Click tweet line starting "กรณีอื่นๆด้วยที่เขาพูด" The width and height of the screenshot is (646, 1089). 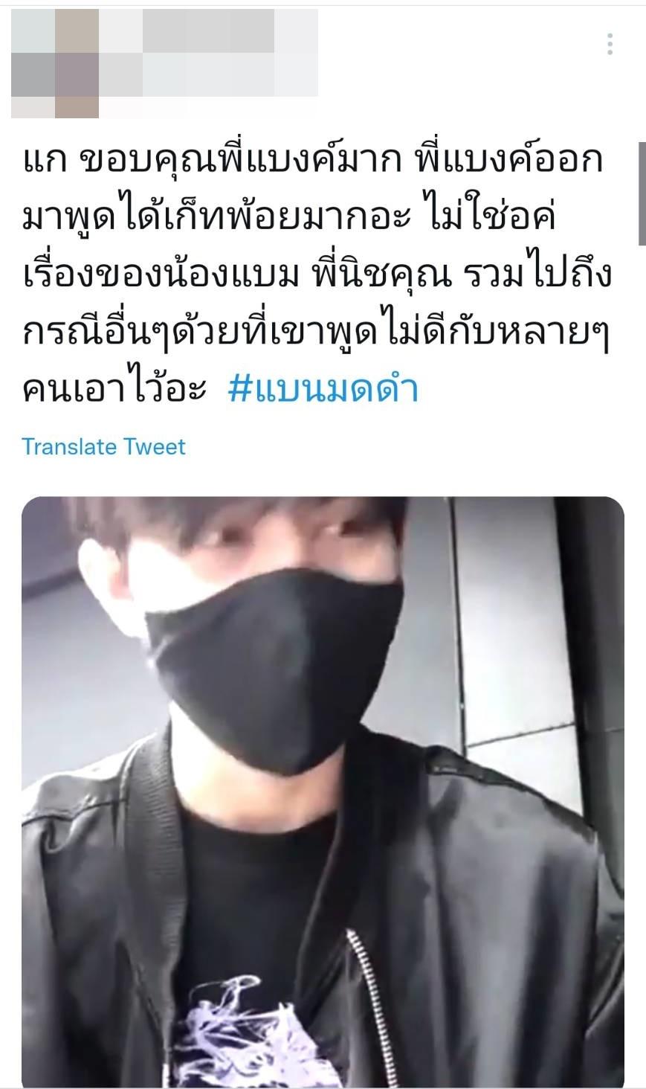click(317, 333)
